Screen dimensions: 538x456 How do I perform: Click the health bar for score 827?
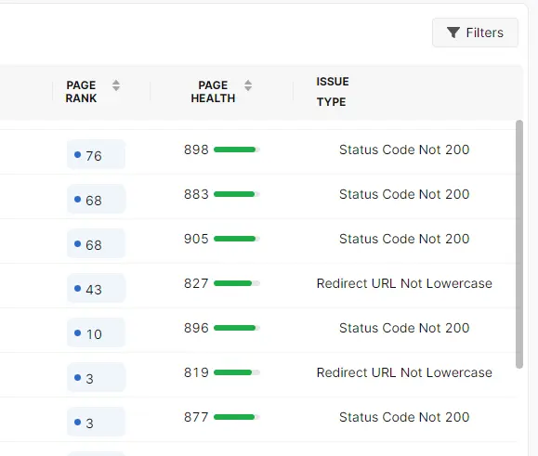237,283
